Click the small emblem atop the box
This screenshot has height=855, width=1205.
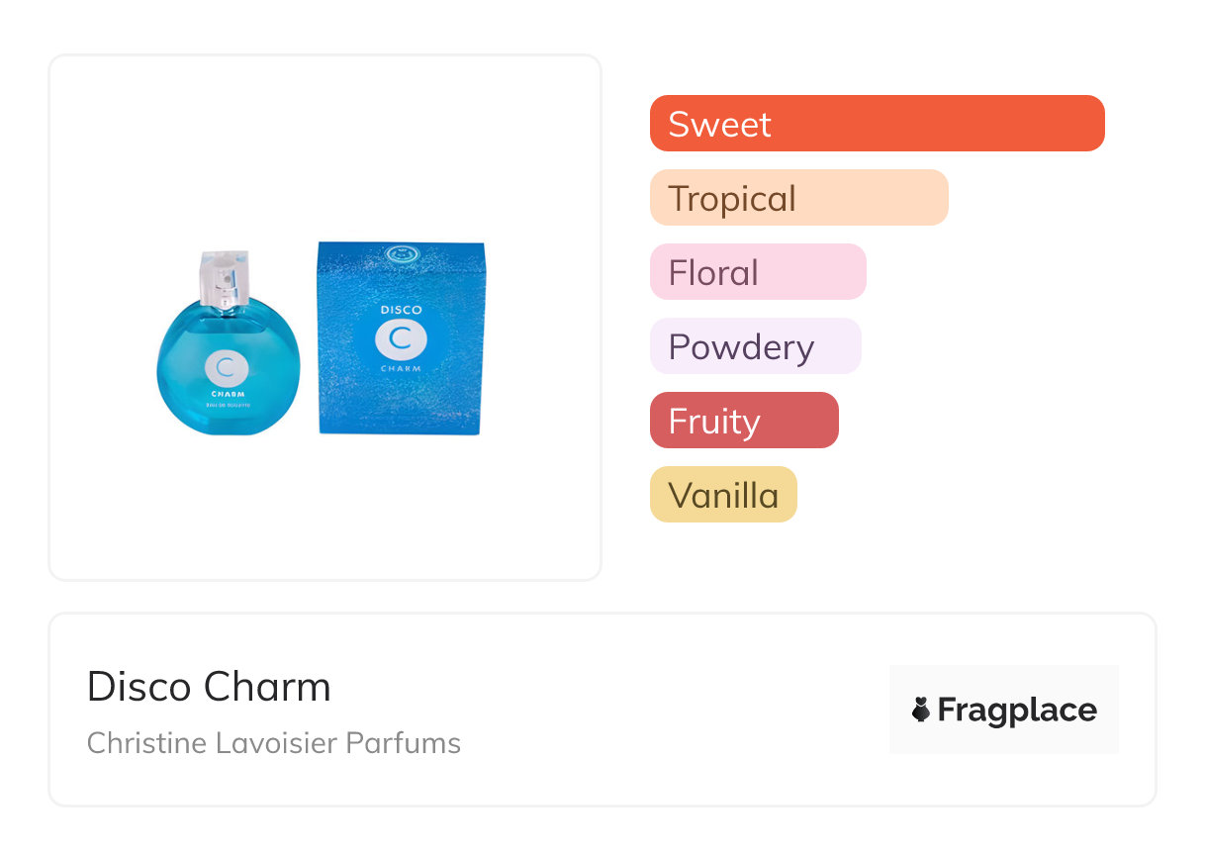coord(401,251)
